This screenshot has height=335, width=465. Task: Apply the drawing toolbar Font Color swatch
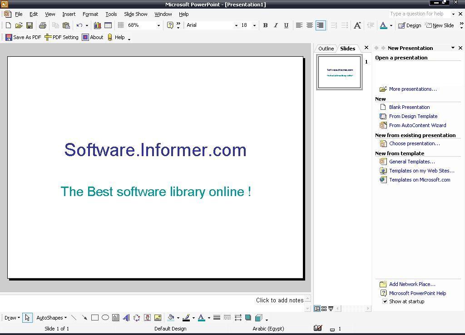(201, 318)
